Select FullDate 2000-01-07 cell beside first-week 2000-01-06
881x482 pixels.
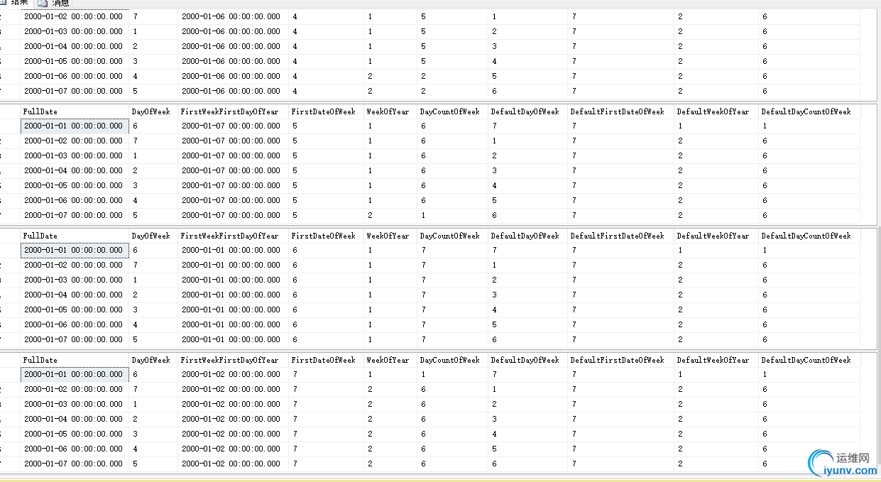pos(75,91)
